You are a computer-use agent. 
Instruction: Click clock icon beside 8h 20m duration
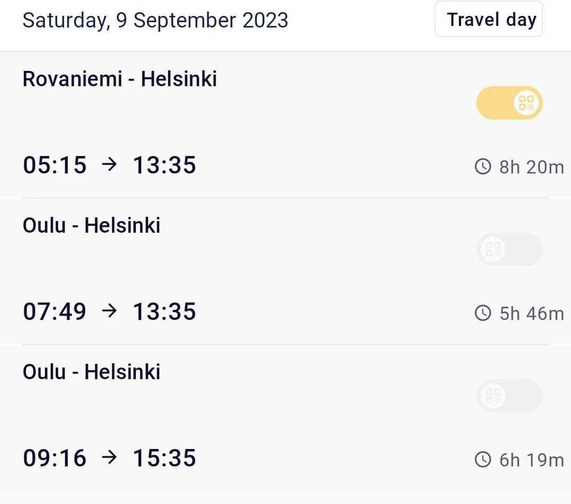(483, 167)
